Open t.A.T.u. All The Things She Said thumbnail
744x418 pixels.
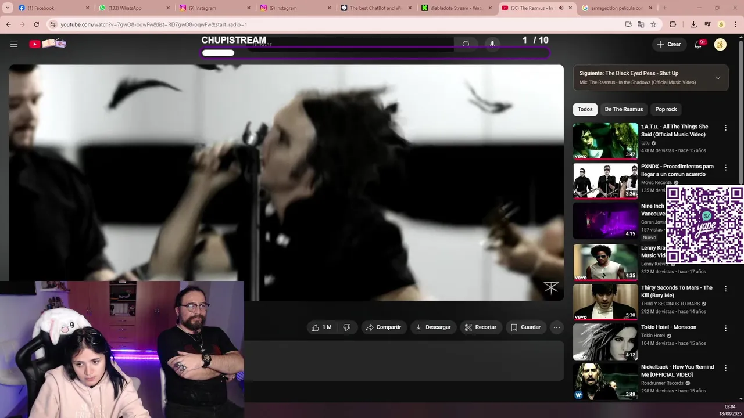click(606, 141)
